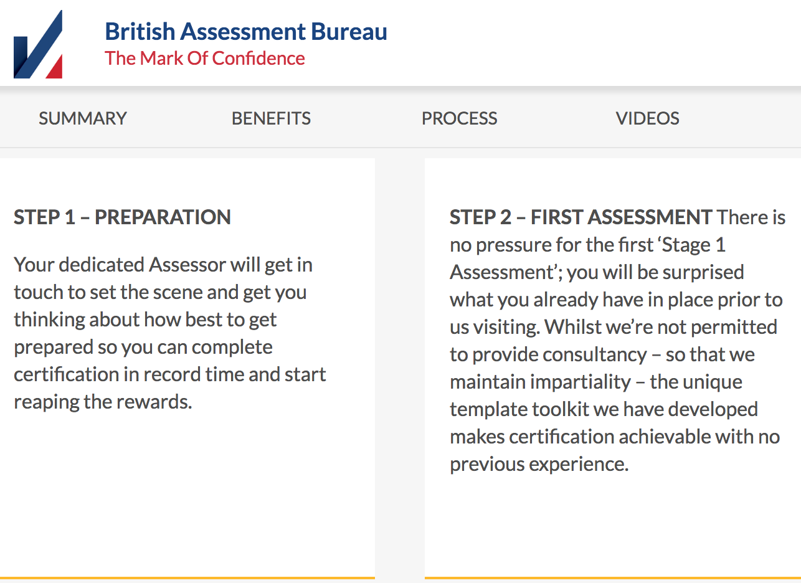Click the British Assessment Bureau title text
The image size is (801, 583).
pos(246,31)
